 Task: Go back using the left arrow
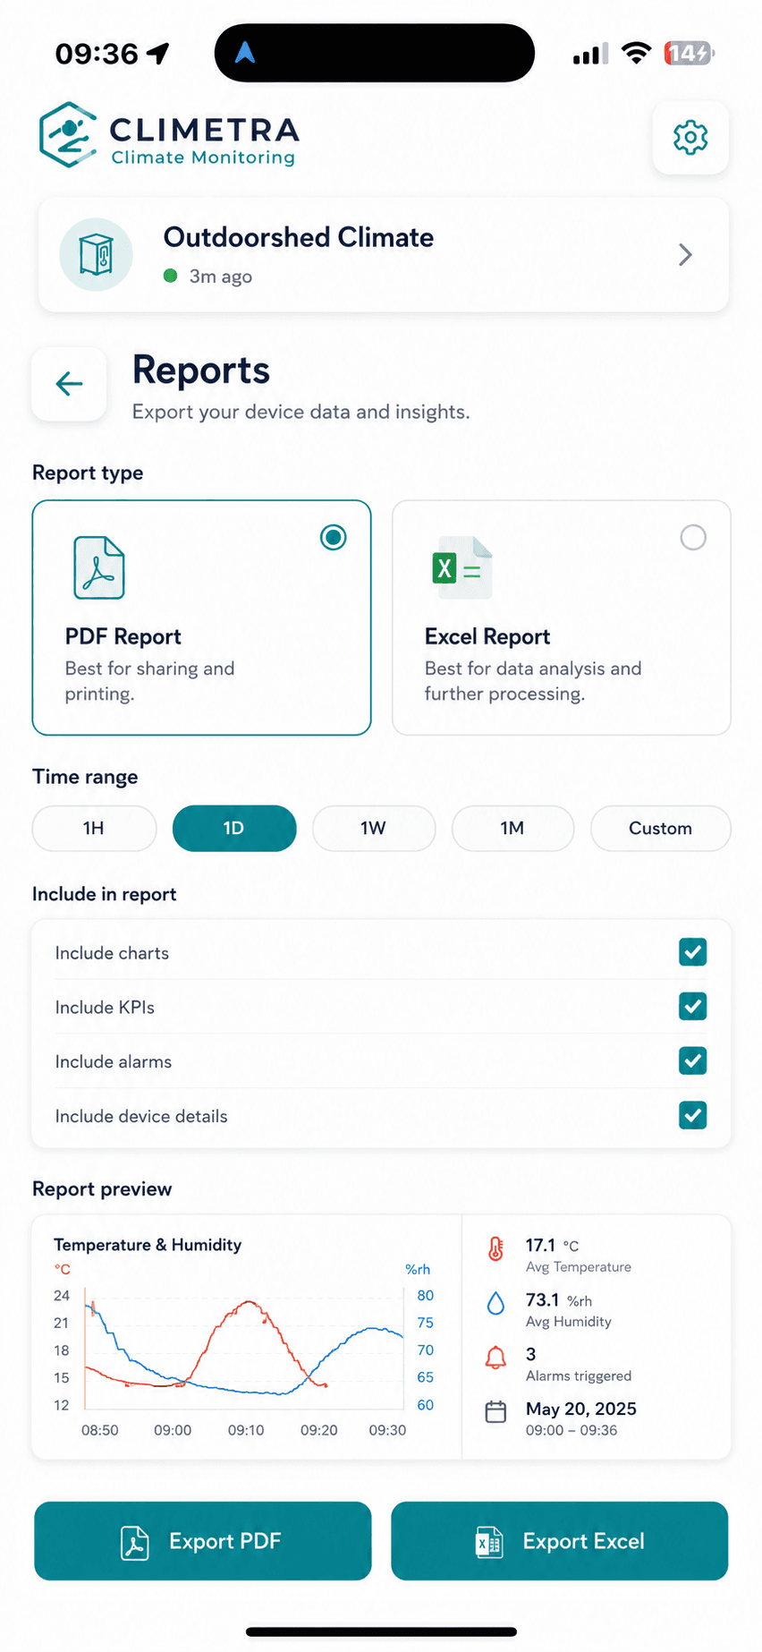(69, 384)
